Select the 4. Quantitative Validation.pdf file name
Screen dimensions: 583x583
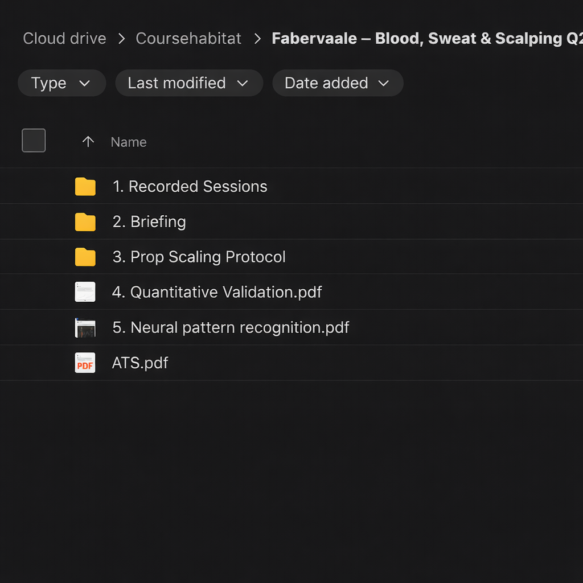216,291
